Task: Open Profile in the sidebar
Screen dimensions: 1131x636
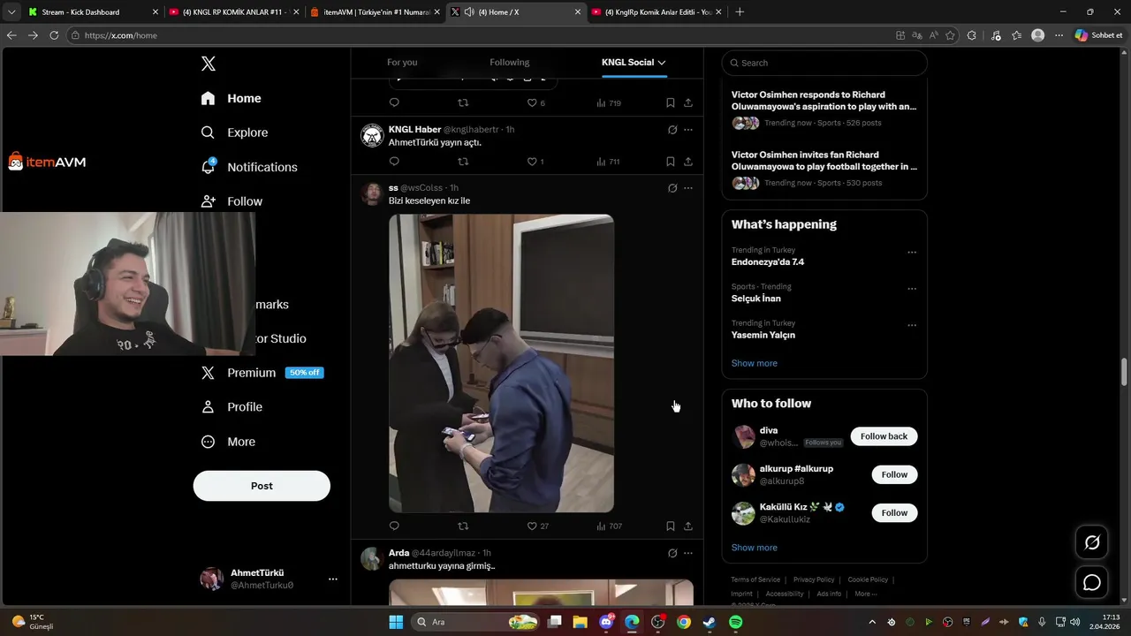Action: click(232, 407)
